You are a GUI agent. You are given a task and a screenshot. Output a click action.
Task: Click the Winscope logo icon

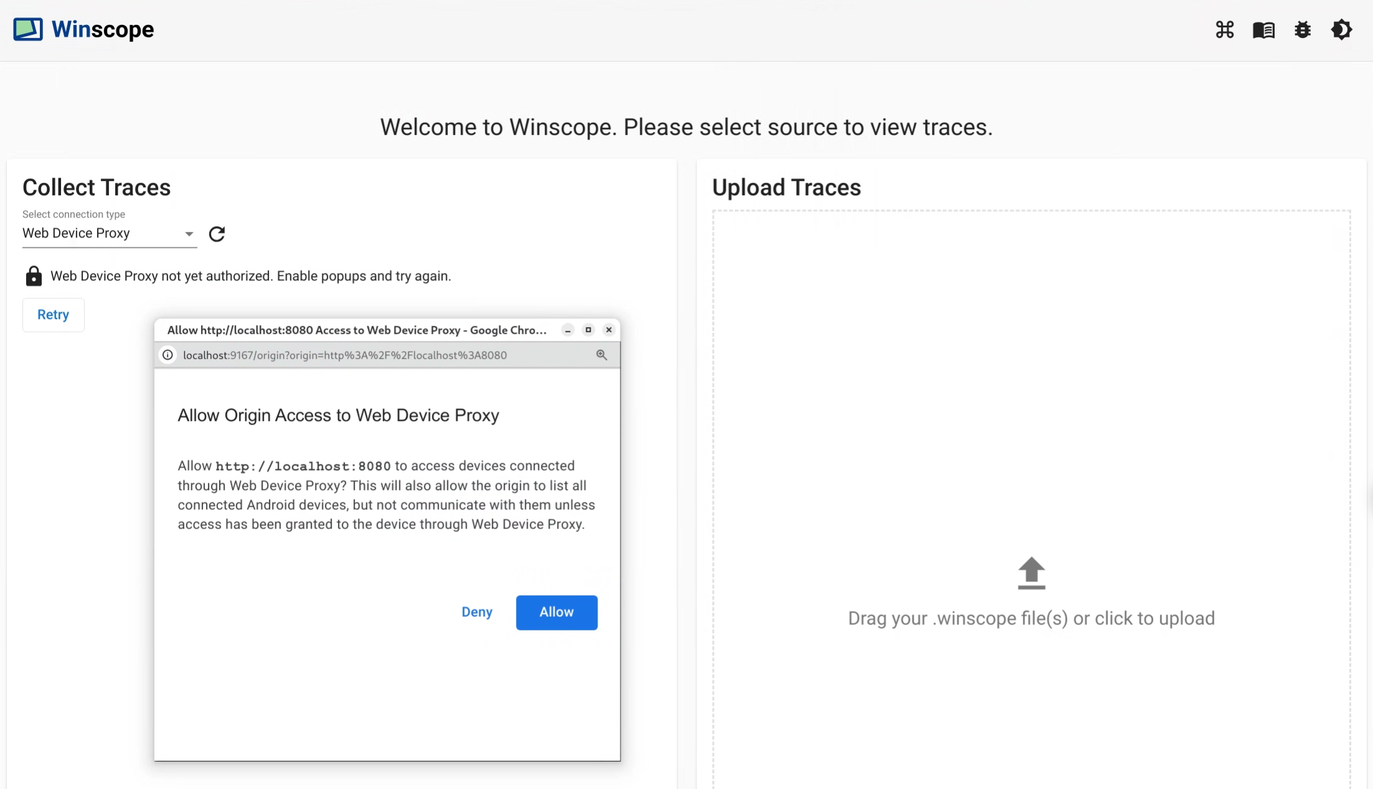[27, 29]
